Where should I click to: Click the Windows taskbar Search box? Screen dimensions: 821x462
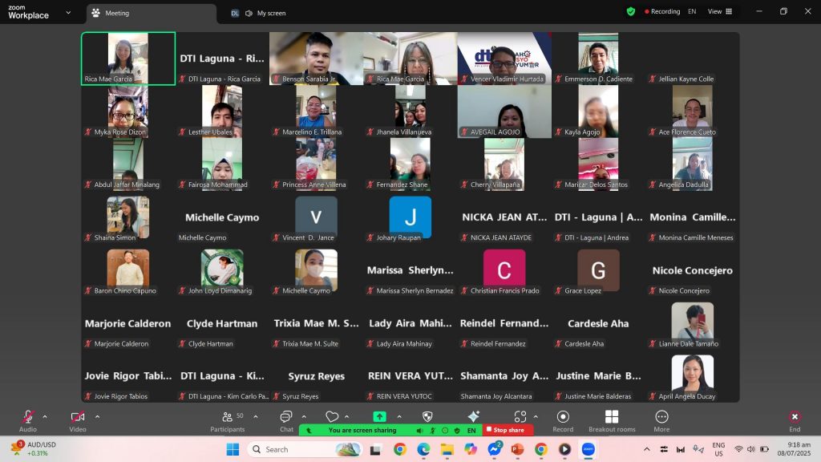click(x=305, y=449)
